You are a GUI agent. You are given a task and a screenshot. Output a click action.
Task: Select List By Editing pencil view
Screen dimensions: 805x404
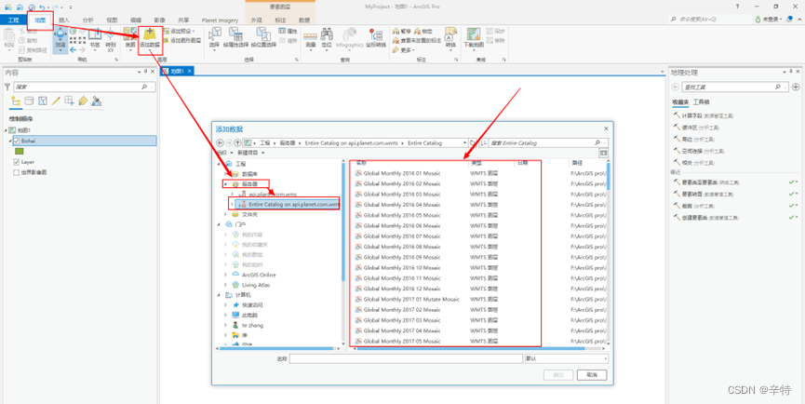click(56, 101)
